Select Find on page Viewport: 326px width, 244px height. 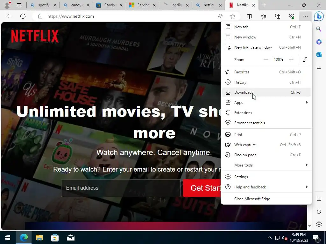pos(266,155)
